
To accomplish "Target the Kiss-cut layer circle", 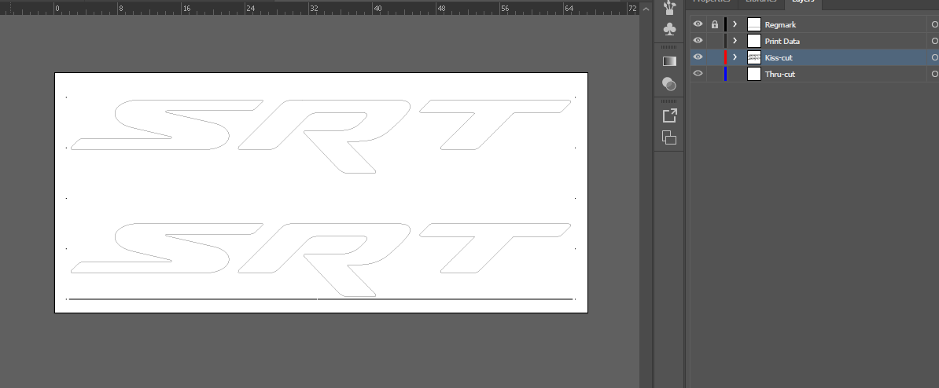I will (935, 57).
